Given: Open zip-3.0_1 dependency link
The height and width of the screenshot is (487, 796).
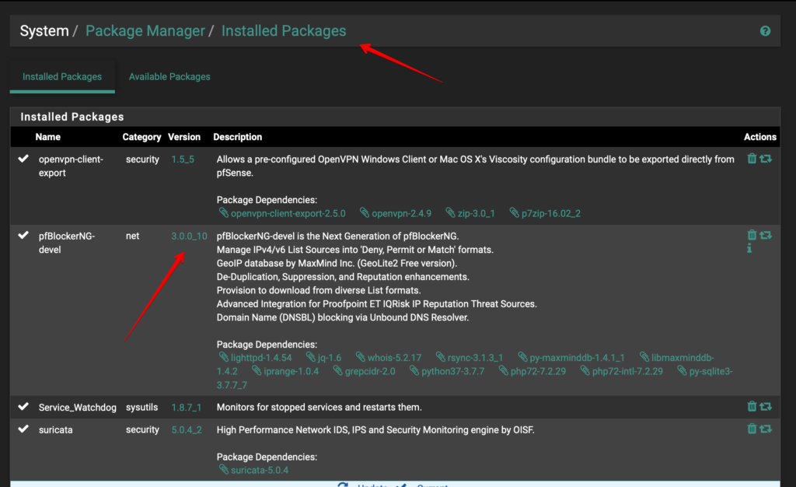Looking at the screenshot, I should tap(470, 213).
